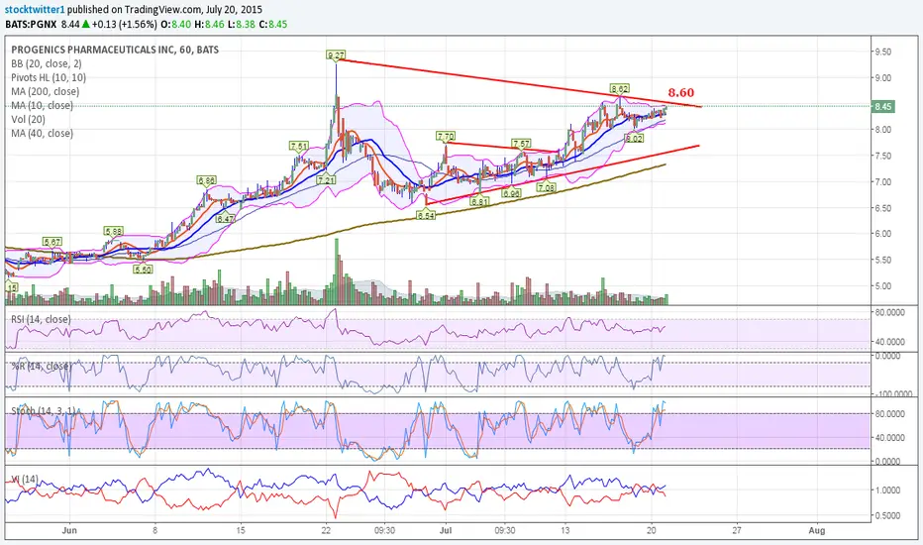The image size is (923, 545).
Task: Click the green up-arrow change indicator
Action: point(85,24)
